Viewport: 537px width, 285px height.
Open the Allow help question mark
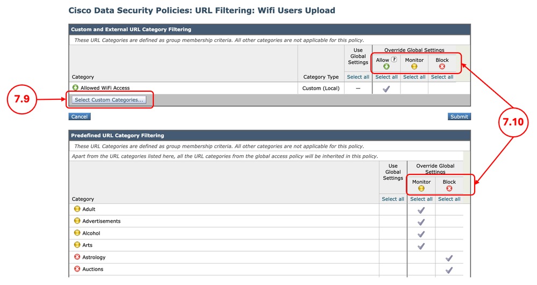click(x=394, y=60)
